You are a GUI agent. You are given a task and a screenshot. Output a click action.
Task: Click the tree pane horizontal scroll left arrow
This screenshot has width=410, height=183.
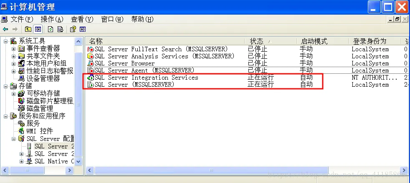5,170
